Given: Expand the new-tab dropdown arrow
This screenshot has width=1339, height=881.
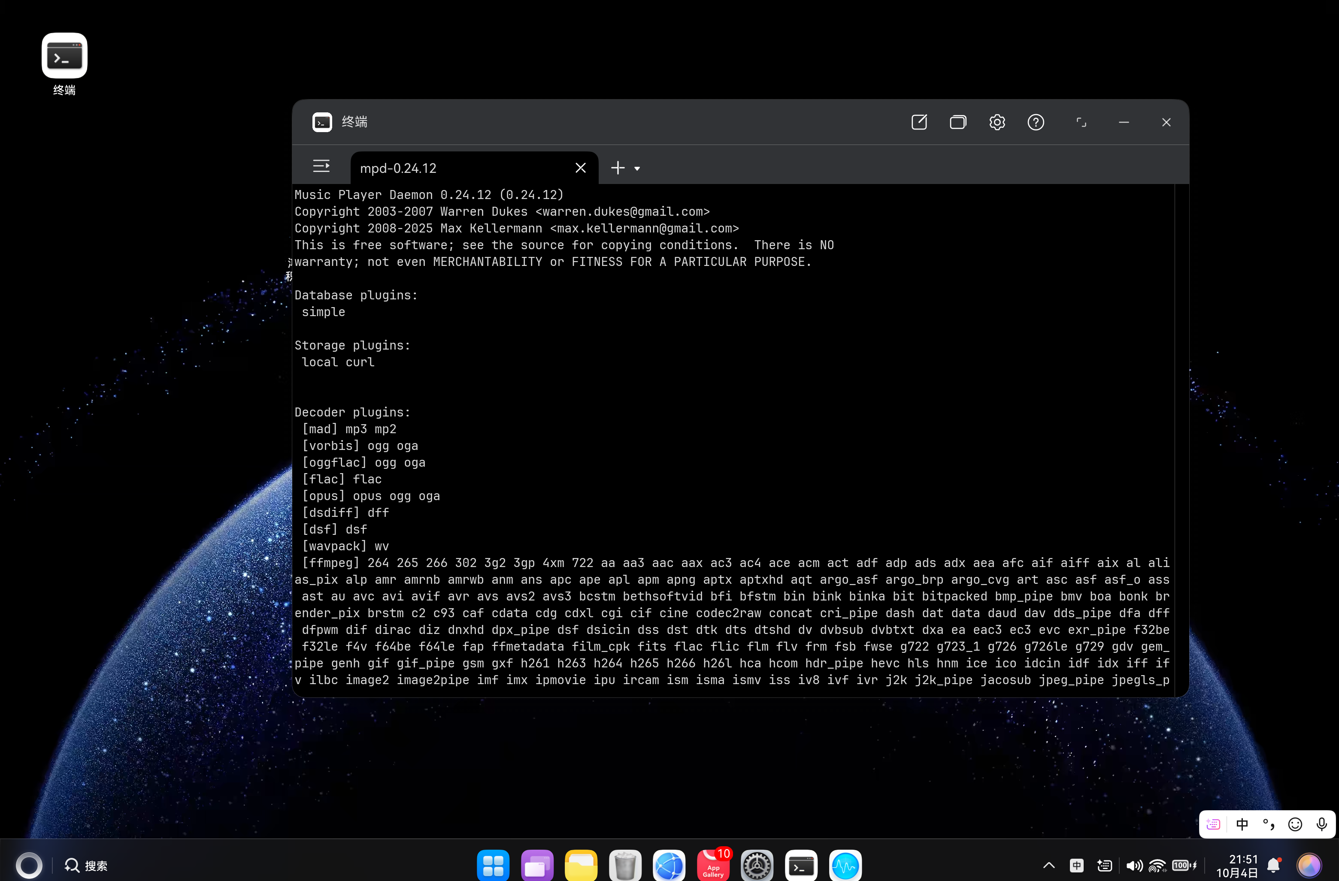Looking at the screenshot, I should pos(637,168).
